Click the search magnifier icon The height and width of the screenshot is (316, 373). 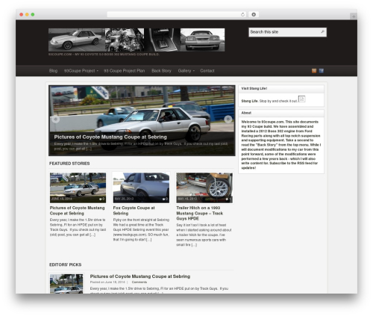pyautogui.click(x=322, y=31)
